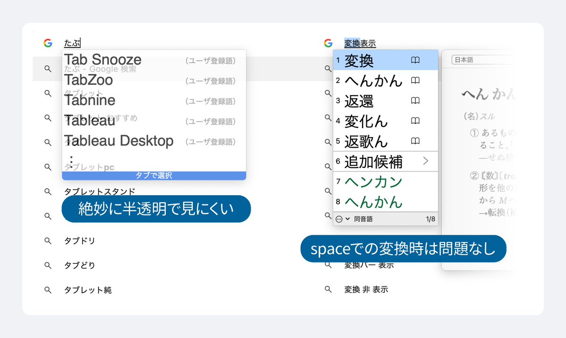
Task: Expand the 追加候補 submenu arrow
Action: [x=426, y=161]
